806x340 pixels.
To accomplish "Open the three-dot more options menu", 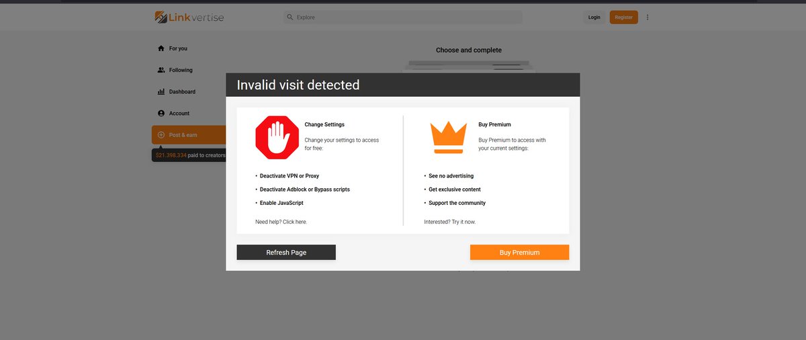I will [647, 17].
